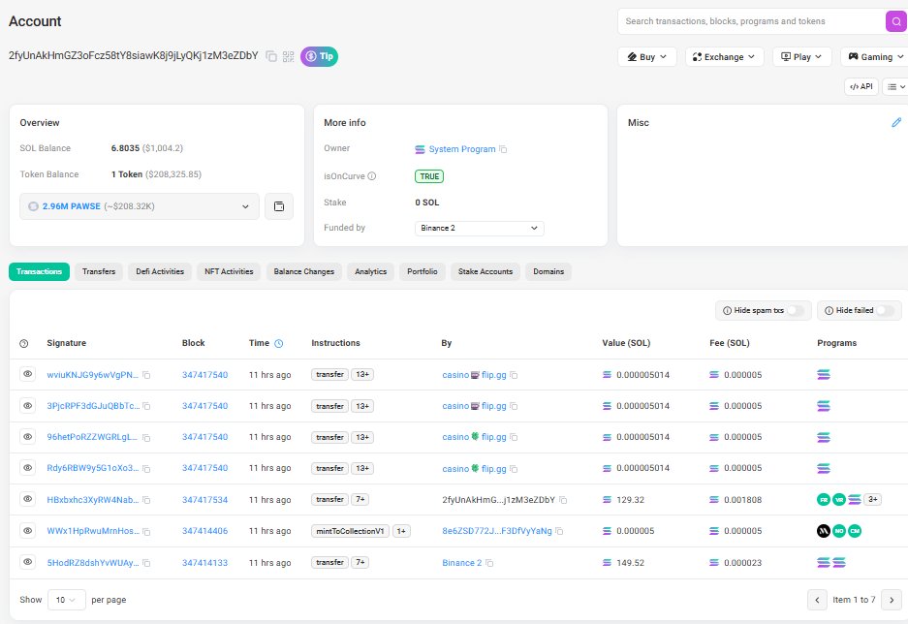Image resolution: width=908 pixels, height=624 pixels.
Task: Copy signature 3PjcRPF3dGJuQBbTc
Action: (146, 406)
